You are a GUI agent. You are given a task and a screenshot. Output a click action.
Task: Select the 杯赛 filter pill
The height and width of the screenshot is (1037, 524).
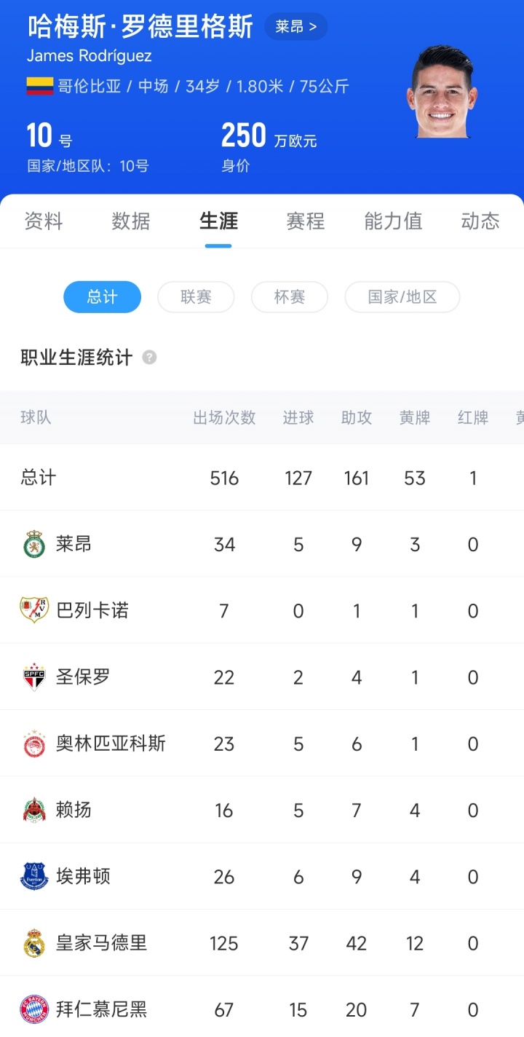tap(290, 297)
